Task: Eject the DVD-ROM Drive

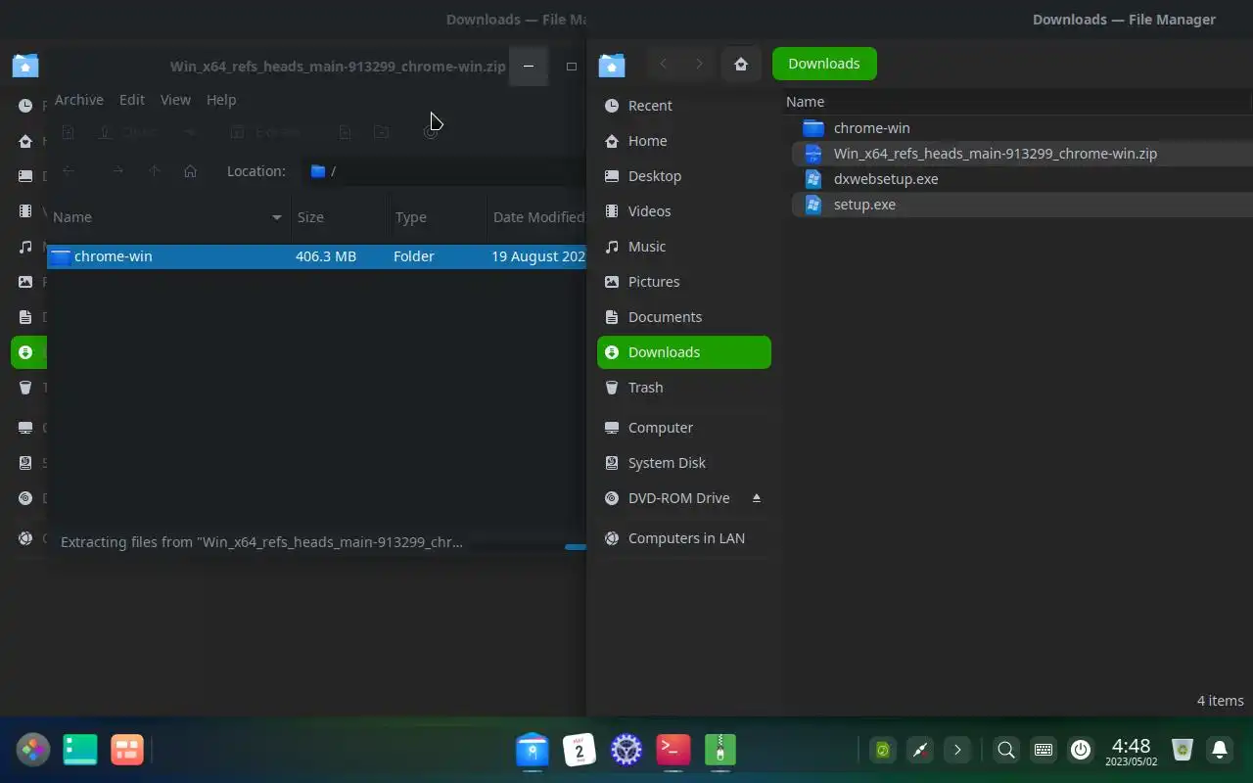Action: click(756, 498)
